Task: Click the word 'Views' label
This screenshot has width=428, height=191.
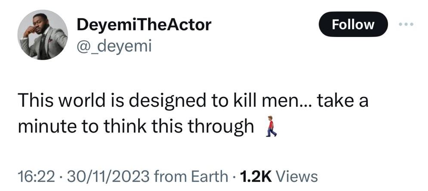Action: tap(297, 176)
